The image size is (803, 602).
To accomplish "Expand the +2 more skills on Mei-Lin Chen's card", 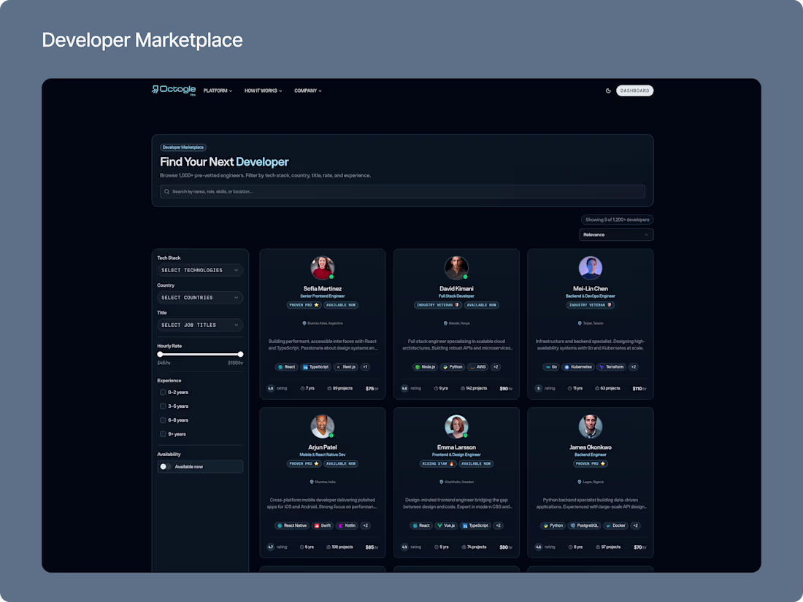I will point(634,367).
